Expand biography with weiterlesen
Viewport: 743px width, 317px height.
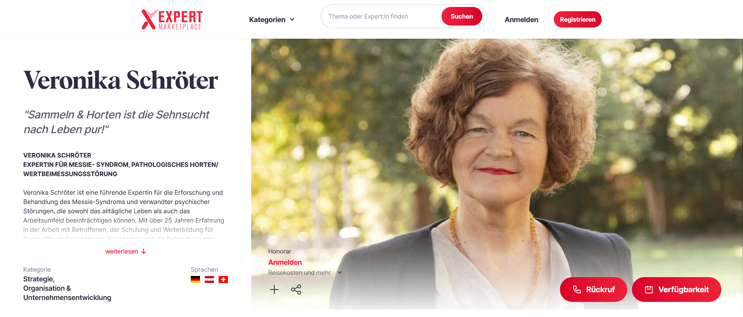point(126,252)
